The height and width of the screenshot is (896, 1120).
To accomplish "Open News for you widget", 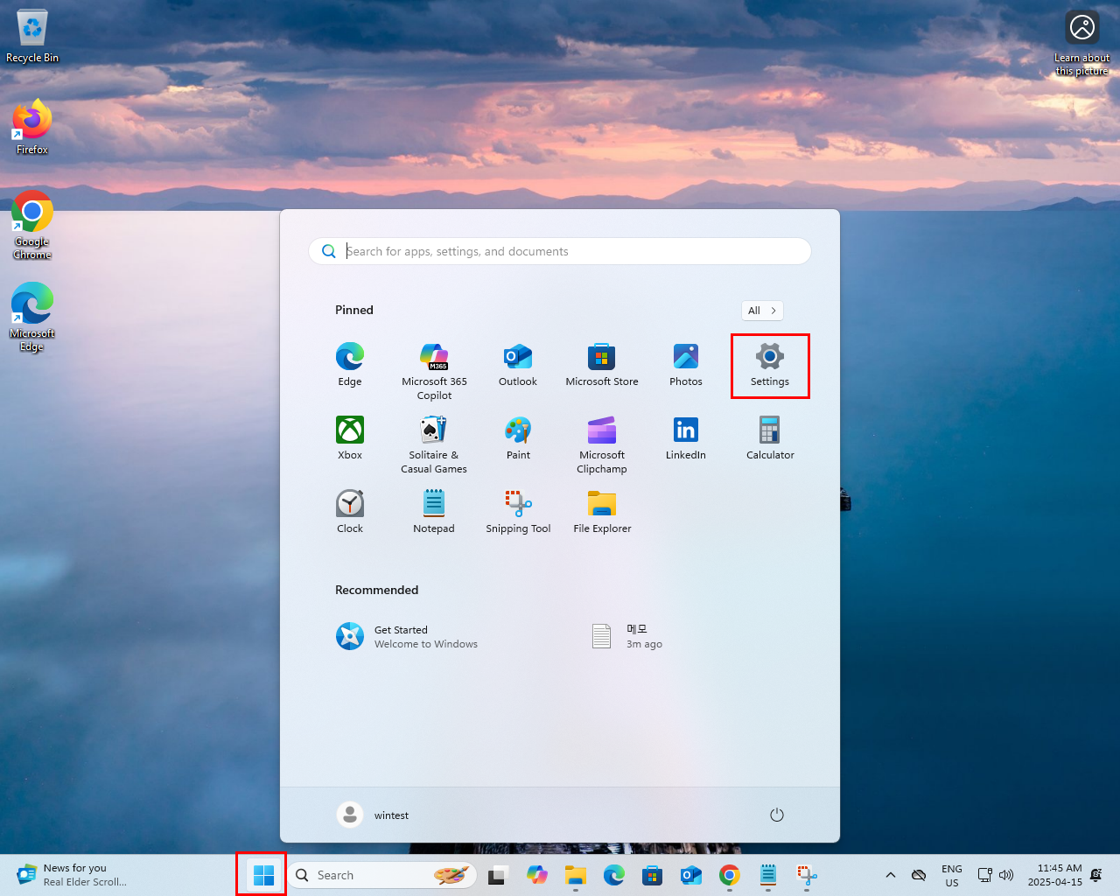I will (73, 875).
